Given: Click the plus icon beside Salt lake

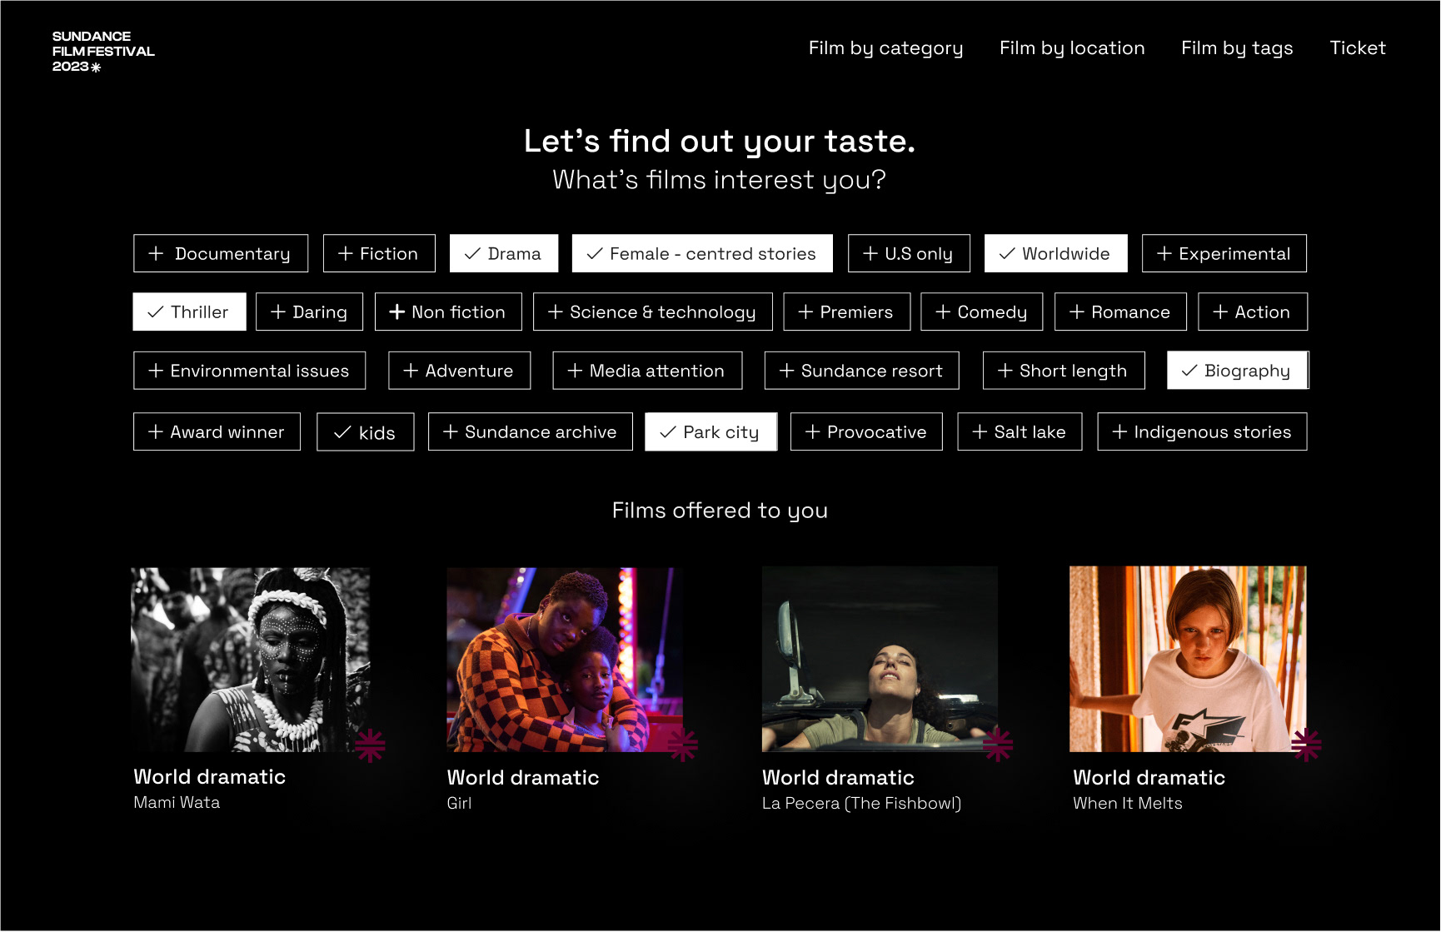Looking at the screenshot, I should [x=980, y=431].
